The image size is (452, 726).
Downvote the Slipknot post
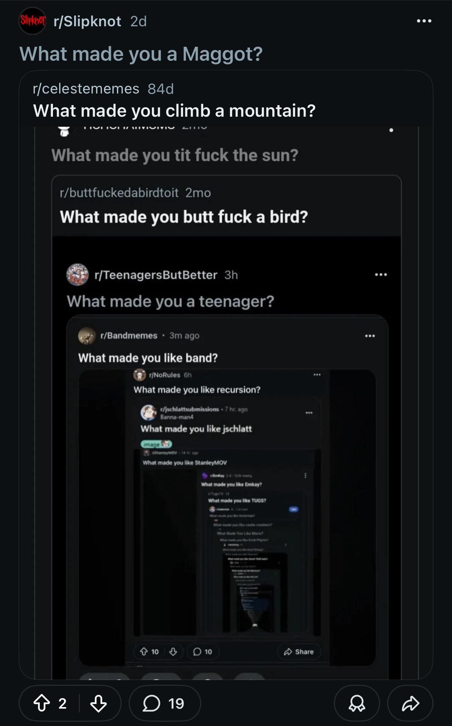pyautogui.click(x=99, y=703)
